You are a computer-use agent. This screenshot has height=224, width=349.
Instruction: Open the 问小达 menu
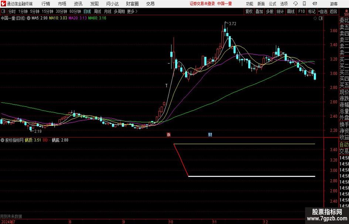(112, 4)
